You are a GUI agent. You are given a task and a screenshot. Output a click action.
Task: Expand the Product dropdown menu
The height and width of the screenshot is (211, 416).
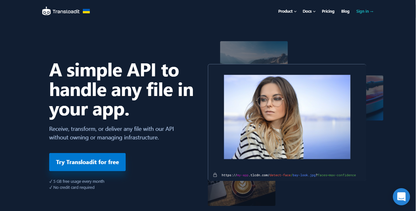coord(287,11)
